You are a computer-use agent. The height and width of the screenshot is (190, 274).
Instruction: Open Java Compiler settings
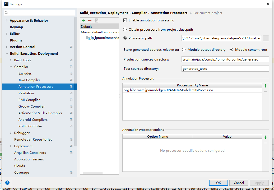(x=29, y=80)
